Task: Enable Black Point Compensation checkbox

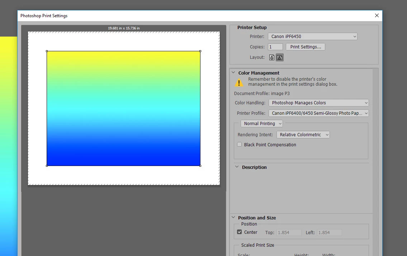Action: (239, 144)
